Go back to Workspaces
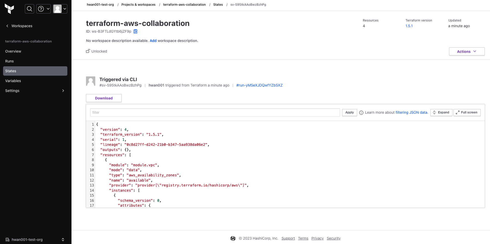The image size is (490, 244). coord(19,26)
